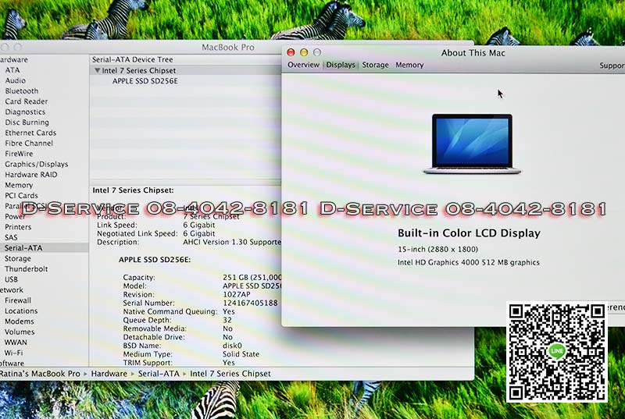Select USB in the sidebar
This screenshot has height=419, width=625.
[11, 279]
